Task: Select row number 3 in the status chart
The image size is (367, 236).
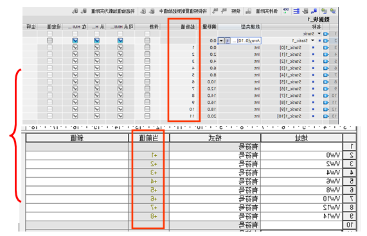Action: point(350,164)
